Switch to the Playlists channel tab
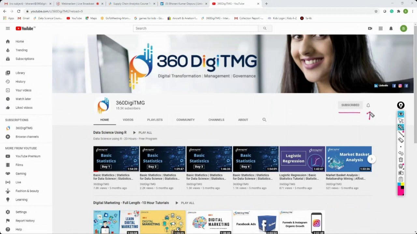The height and width of the screenshot is (234, 417). click(155, 120)
